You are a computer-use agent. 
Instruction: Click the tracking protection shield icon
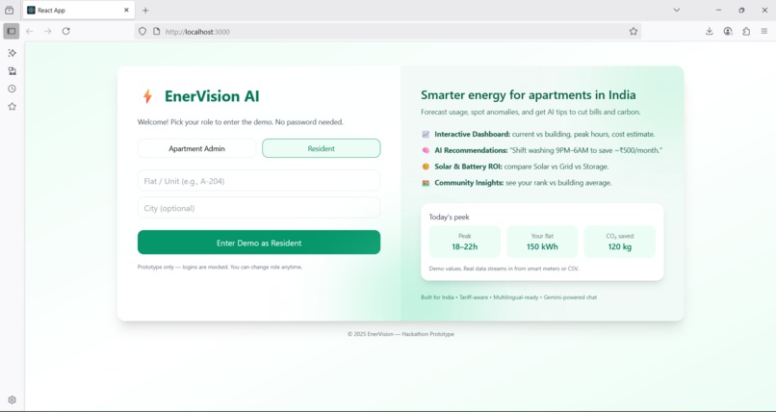(x=142, y=31)
